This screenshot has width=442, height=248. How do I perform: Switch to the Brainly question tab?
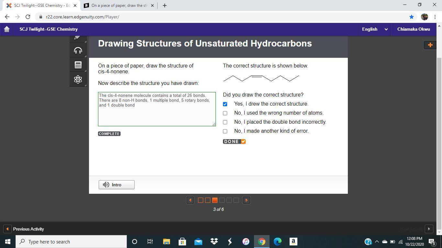point(119,5)
